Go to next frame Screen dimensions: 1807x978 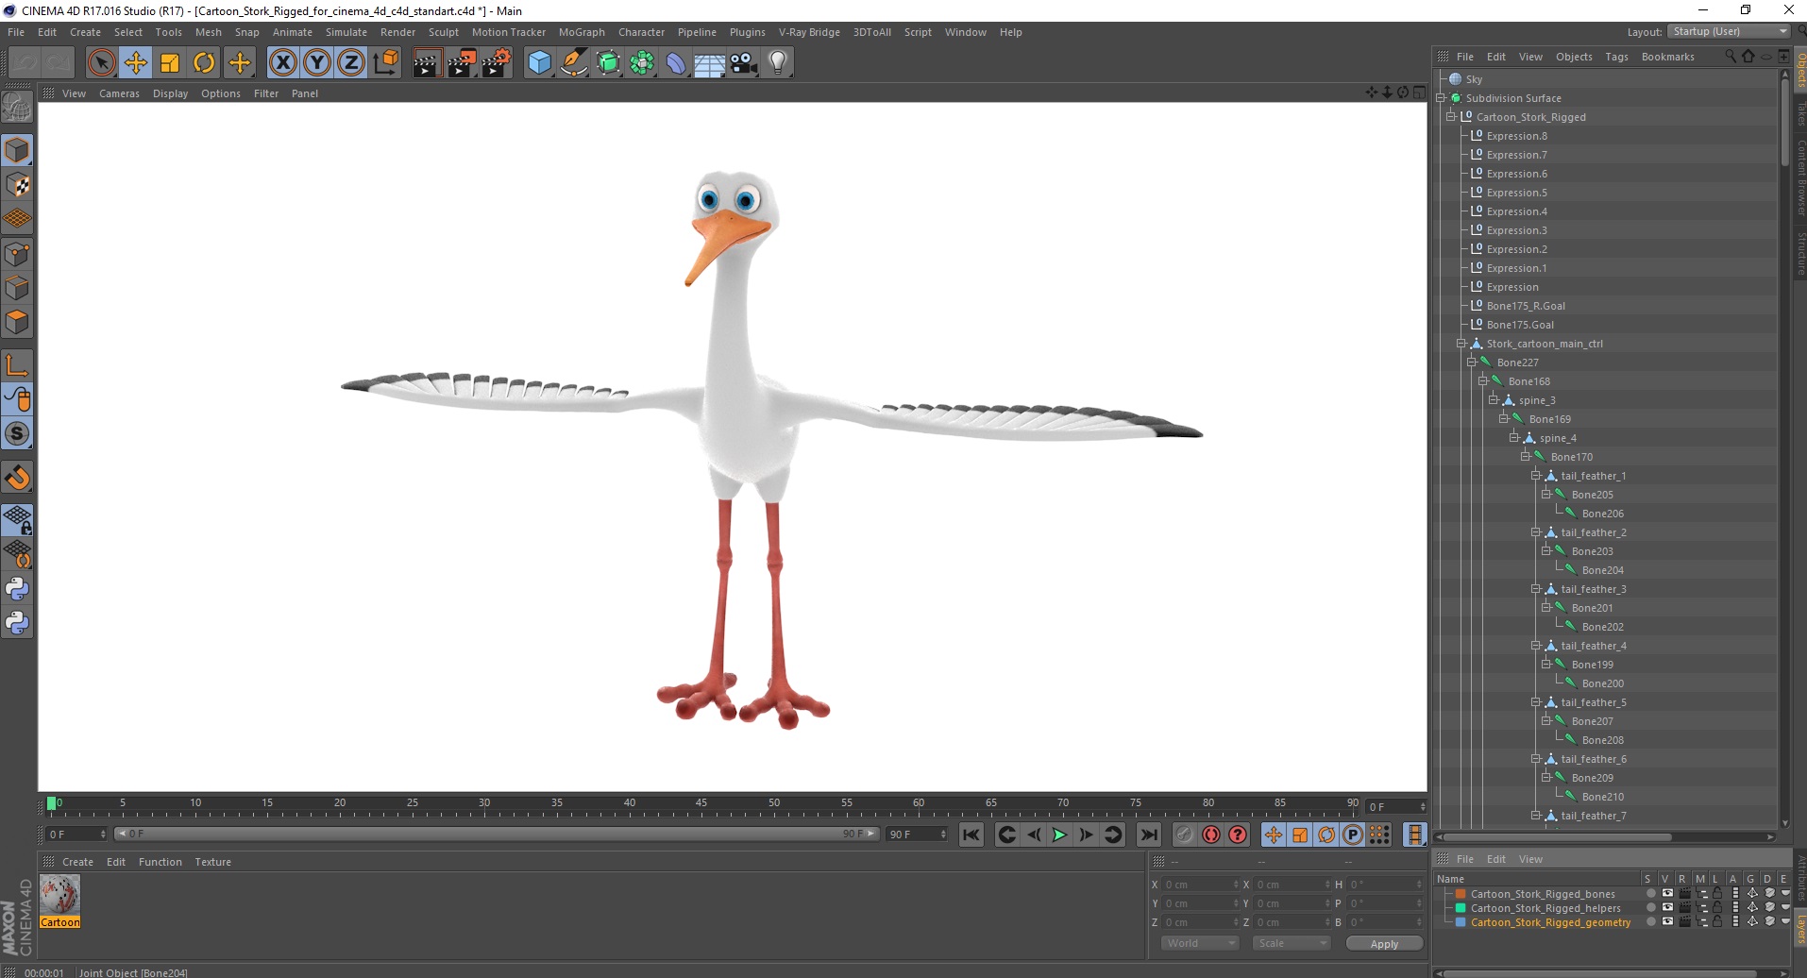(1086, 835)
